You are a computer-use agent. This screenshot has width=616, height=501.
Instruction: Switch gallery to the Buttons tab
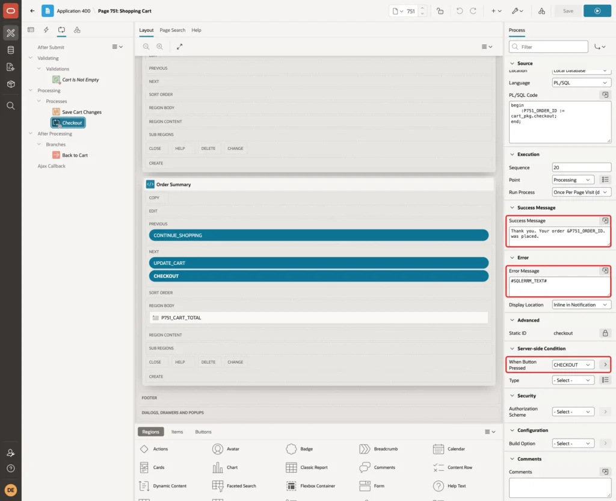(x=203, y=432)
